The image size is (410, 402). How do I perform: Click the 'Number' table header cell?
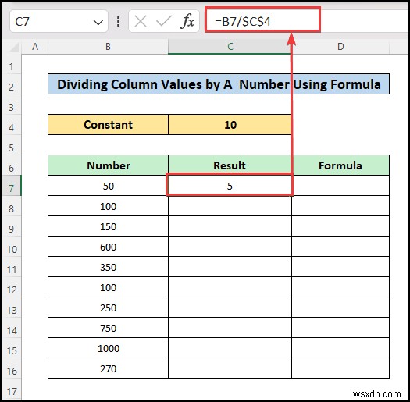coord(108,165)
